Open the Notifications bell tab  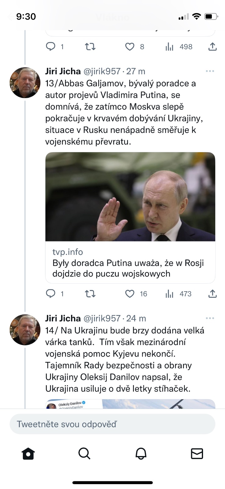(x=141, y=454)
